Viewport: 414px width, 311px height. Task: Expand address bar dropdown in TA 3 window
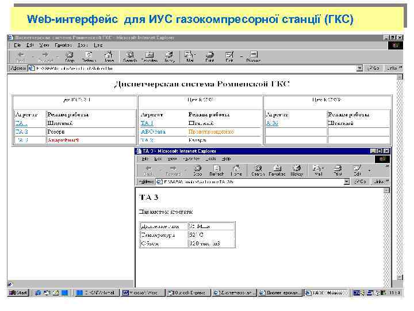[347, 181]
